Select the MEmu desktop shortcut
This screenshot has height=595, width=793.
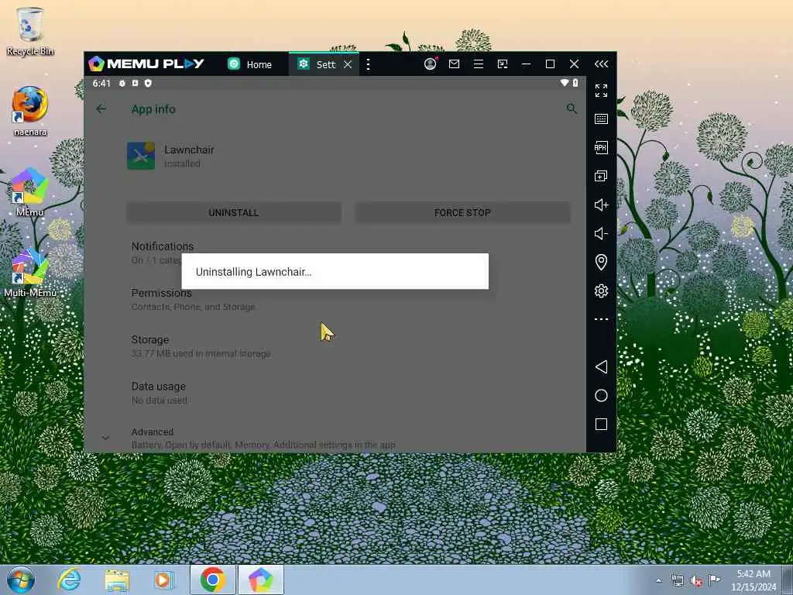point(29,192)
